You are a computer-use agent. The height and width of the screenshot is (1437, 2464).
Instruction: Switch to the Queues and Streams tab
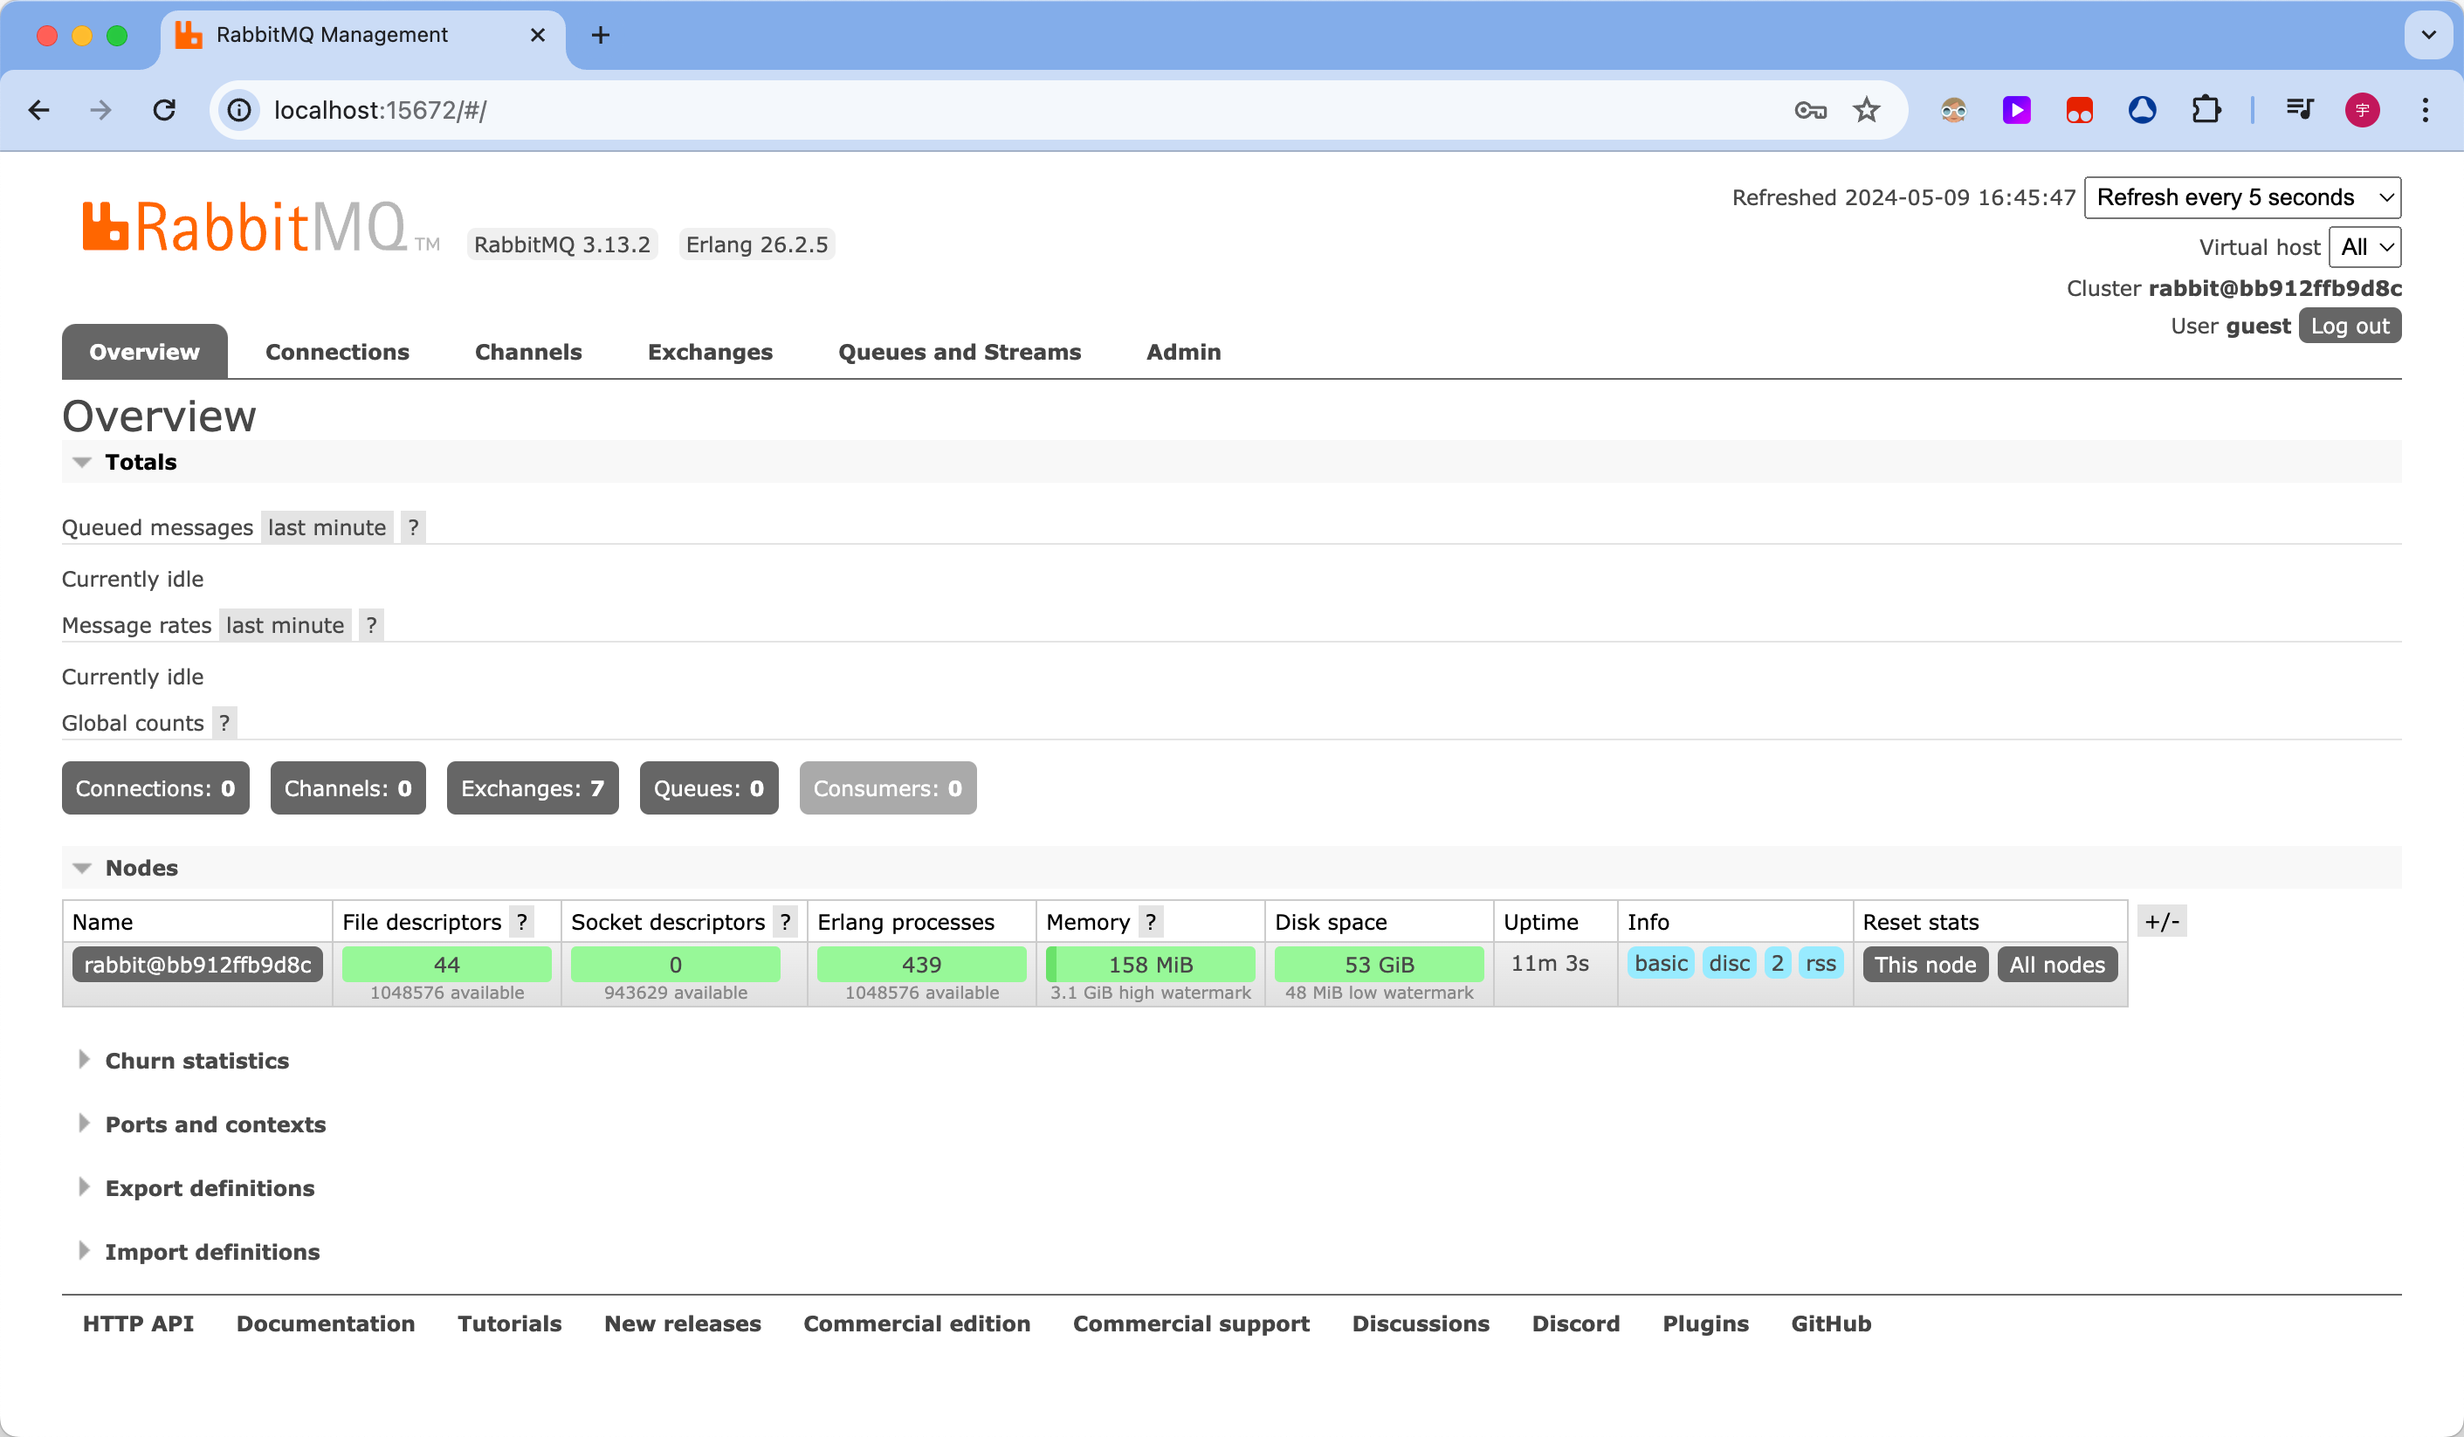coord(960,351)
